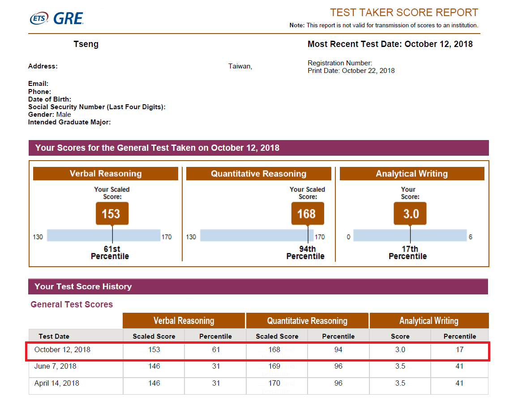Screen dimensions: 514x400
Task: Click quantitative percentile 96 in April 14 row
Action: 338,383
